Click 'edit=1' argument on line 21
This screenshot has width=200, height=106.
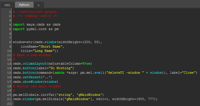pos(102,99)
